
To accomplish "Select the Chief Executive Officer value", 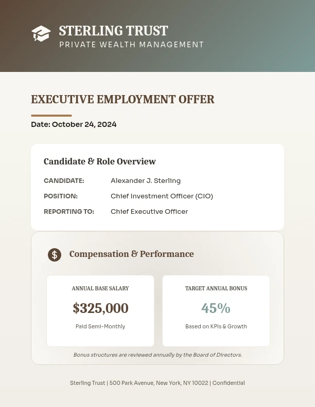I will [x=149, y=212].
